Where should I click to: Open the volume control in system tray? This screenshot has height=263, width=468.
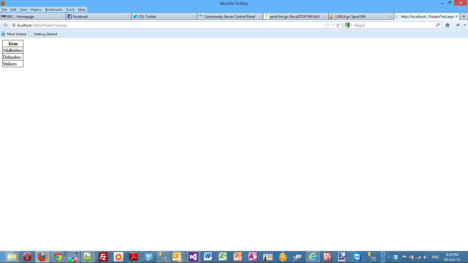(426, 257)
